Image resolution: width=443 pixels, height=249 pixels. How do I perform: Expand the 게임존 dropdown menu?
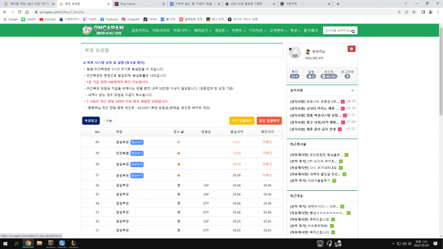pyautogui.click(x=222, y=30)
